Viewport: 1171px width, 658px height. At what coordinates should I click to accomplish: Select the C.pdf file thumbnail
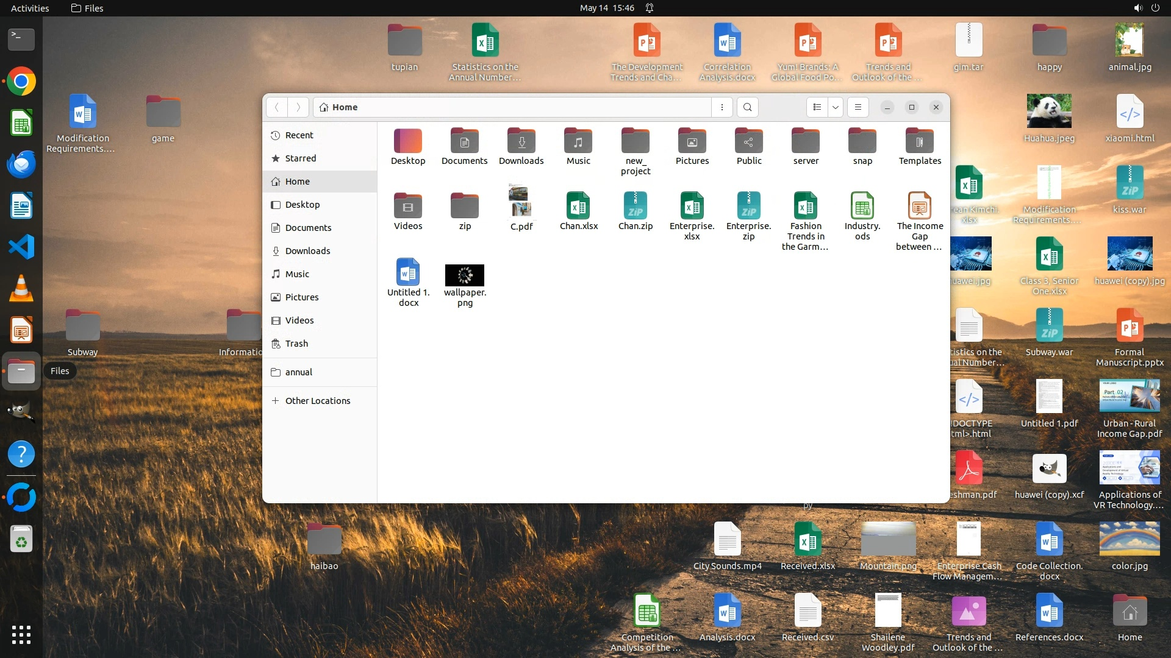pos(521,202)
